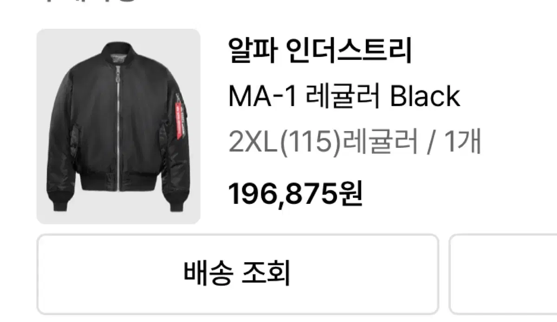Click the word Black in the product title
Screen dimensions: 557x322
coord(425,97)
